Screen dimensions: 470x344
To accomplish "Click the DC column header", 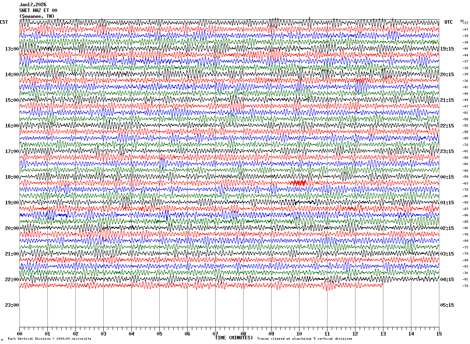I will tap(462, 21).
